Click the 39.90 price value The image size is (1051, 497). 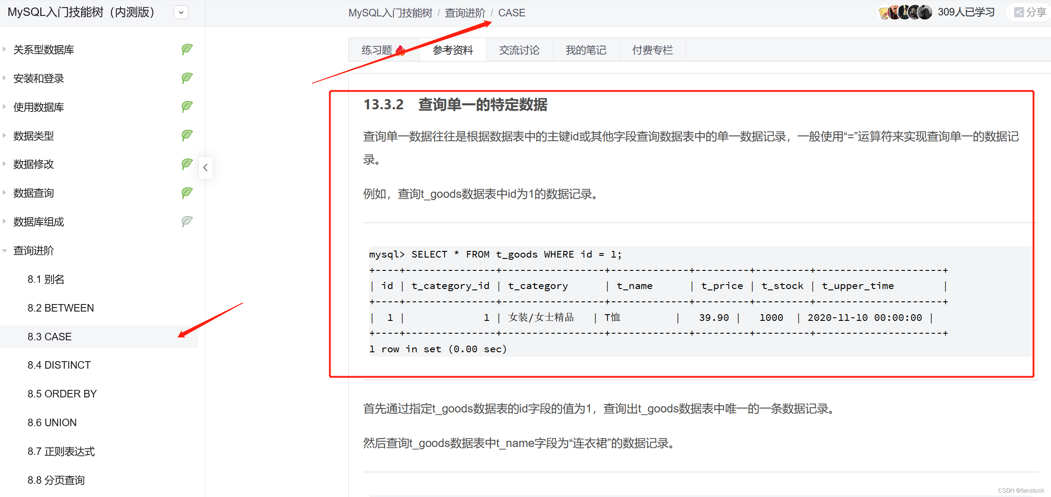pyautogui.click(x=714, y=317)
